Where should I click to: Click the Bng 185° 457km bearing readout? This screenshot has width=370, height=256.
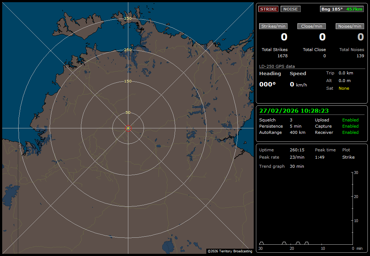pos(342,9)
